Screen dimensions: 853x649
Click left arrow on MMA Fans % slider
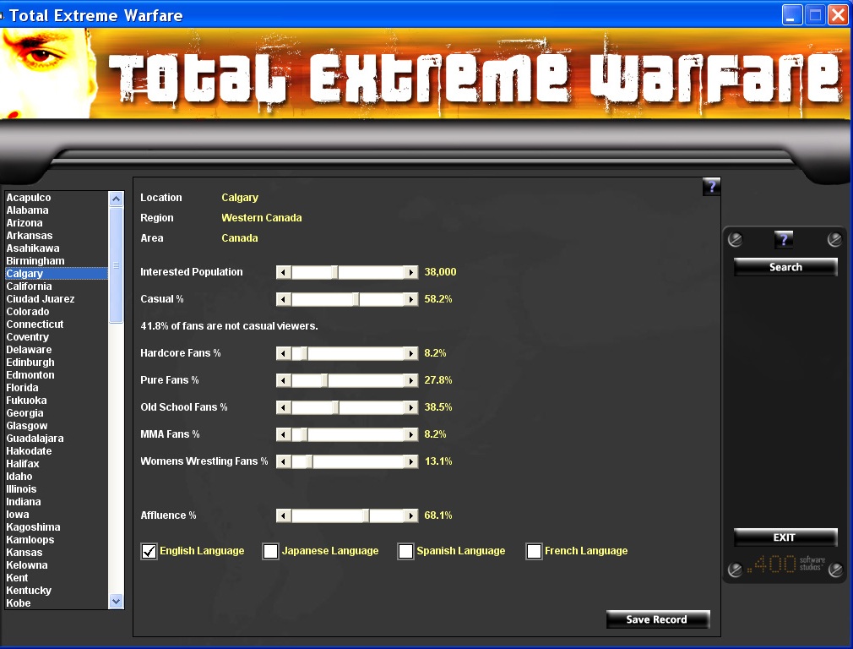coord(284,434)
